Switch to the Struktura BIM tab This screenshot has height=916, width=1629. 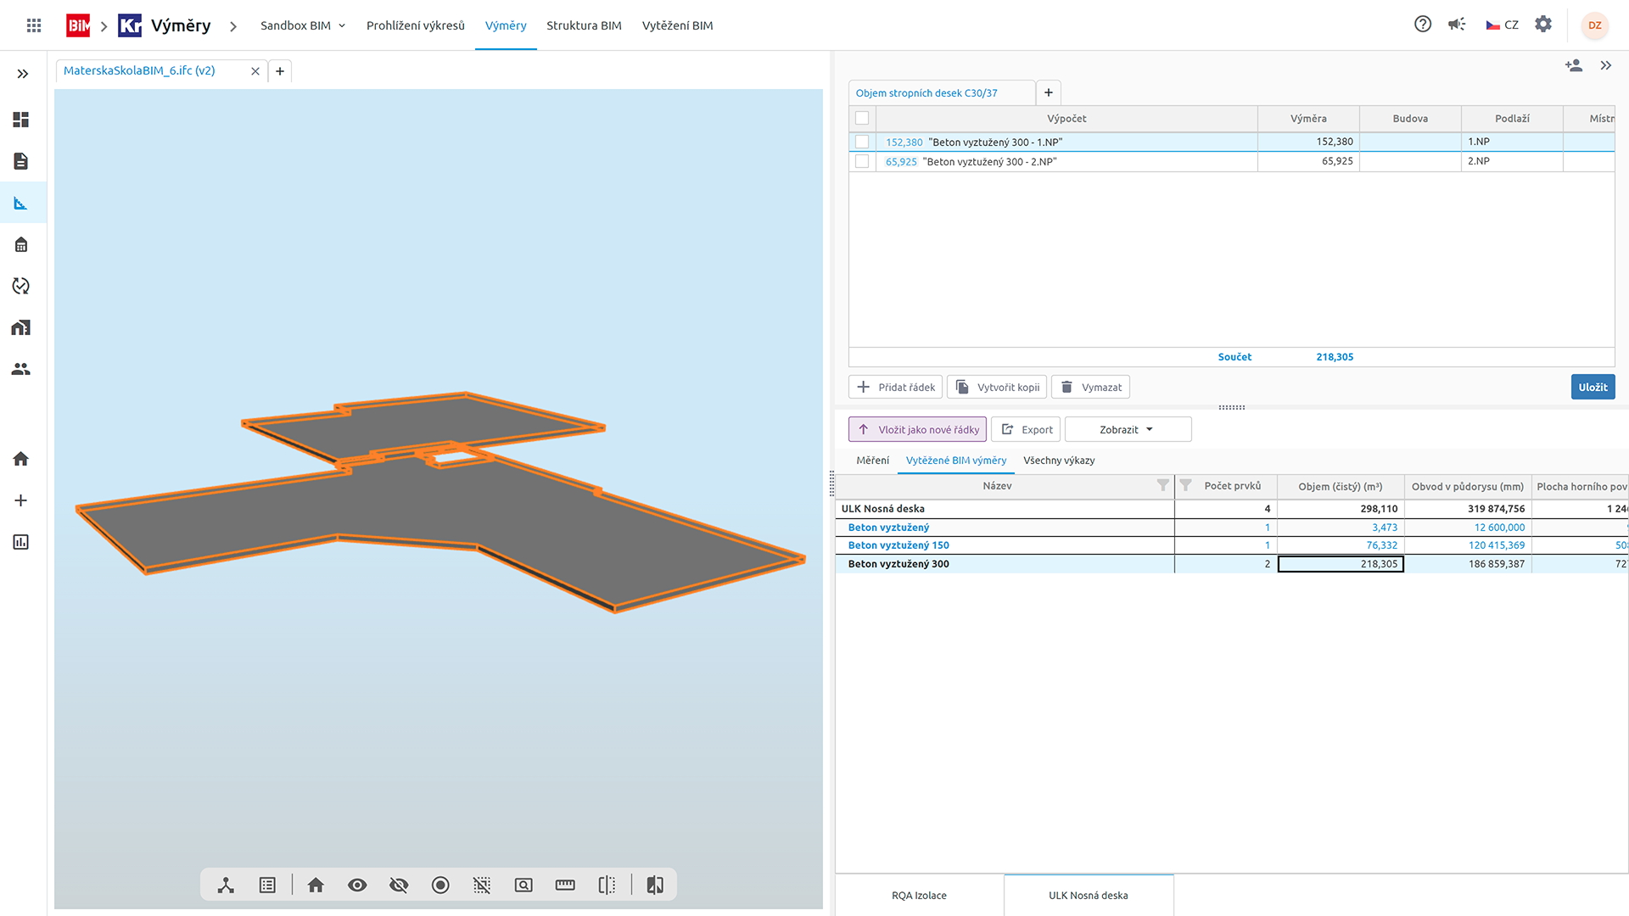point(584,25)
